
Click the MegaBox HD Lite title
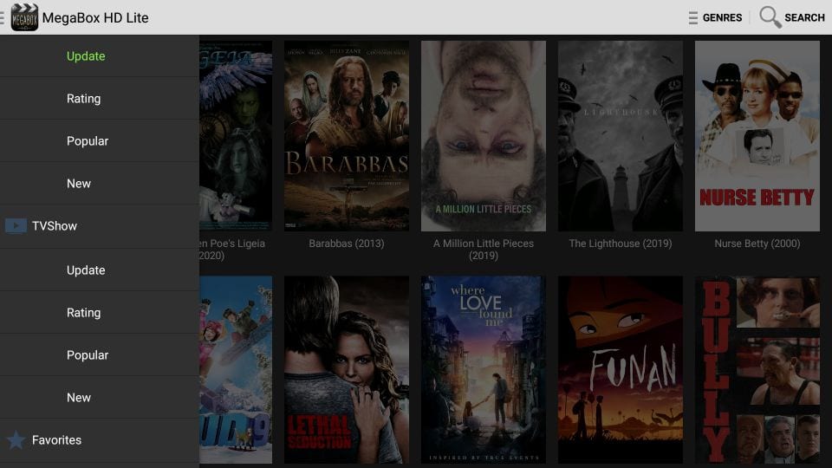pos(95,17)
